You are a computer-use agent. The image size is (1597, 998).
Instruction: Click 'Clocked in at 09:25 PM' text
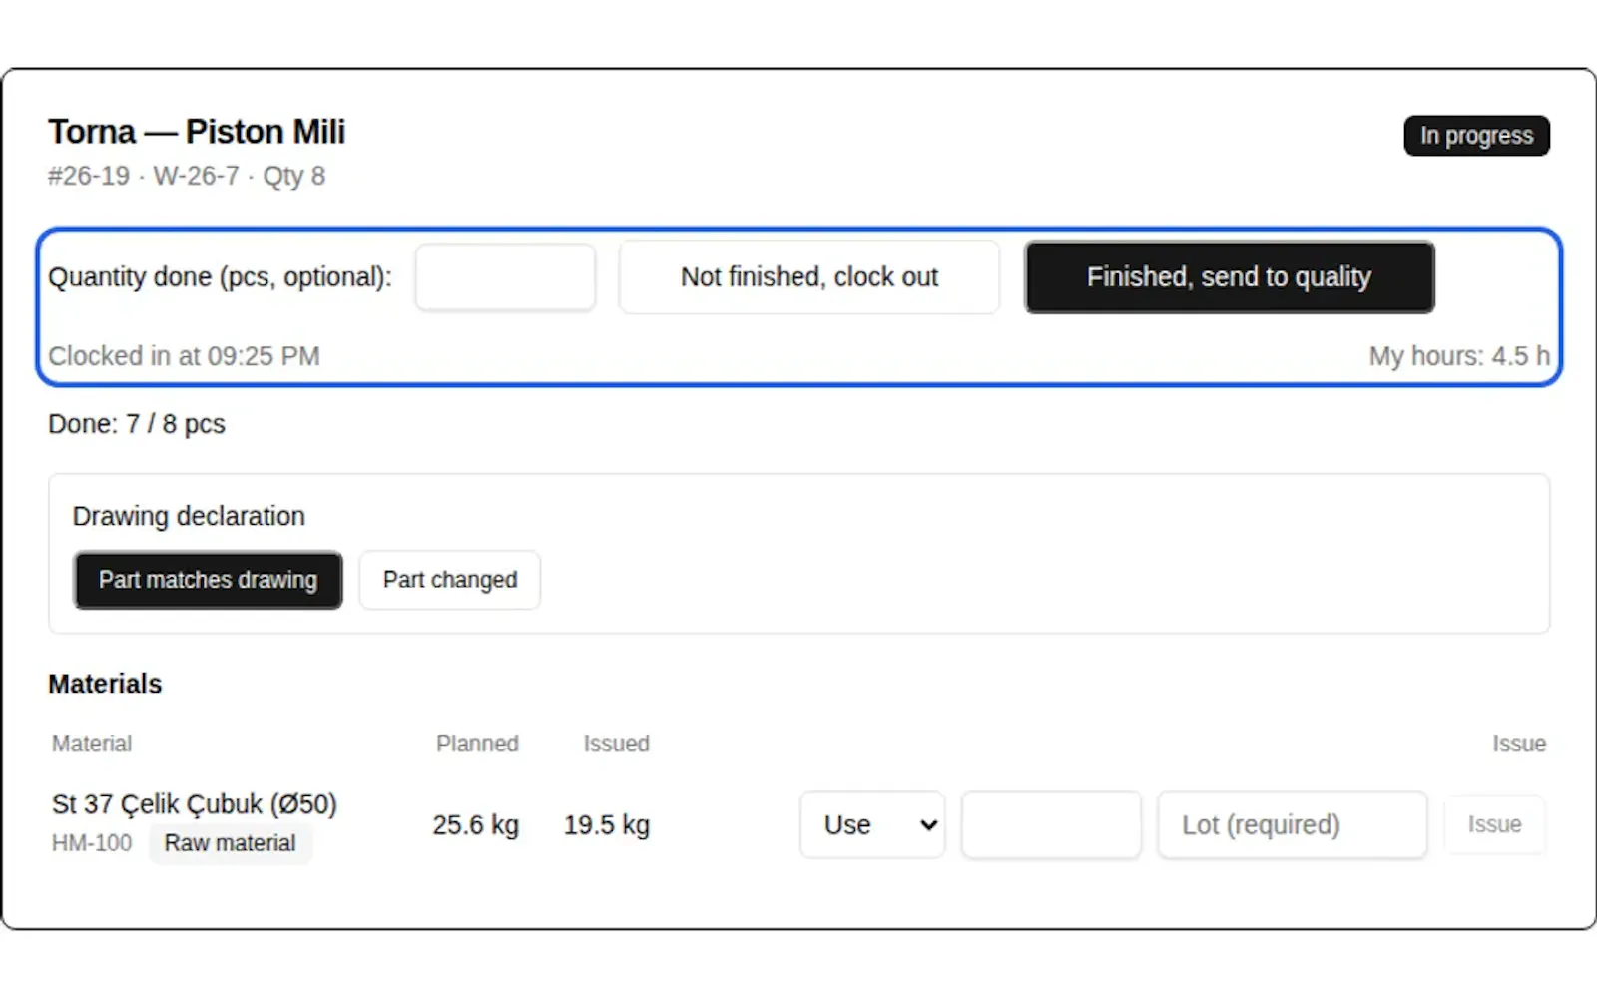pyautogui.click(x=184, y=356)
